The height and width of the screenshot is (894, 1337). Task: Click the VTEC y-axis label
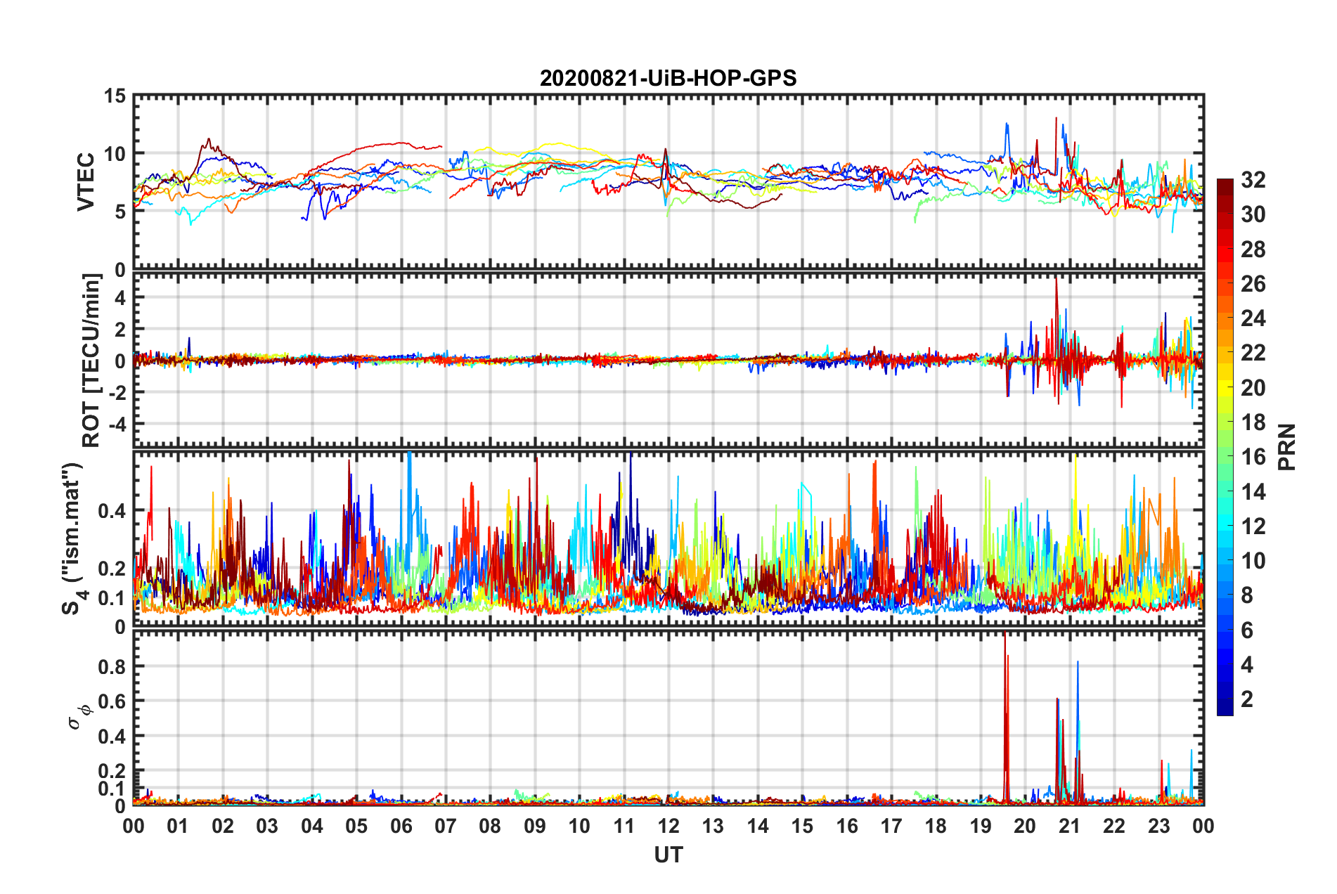[86, 181]
